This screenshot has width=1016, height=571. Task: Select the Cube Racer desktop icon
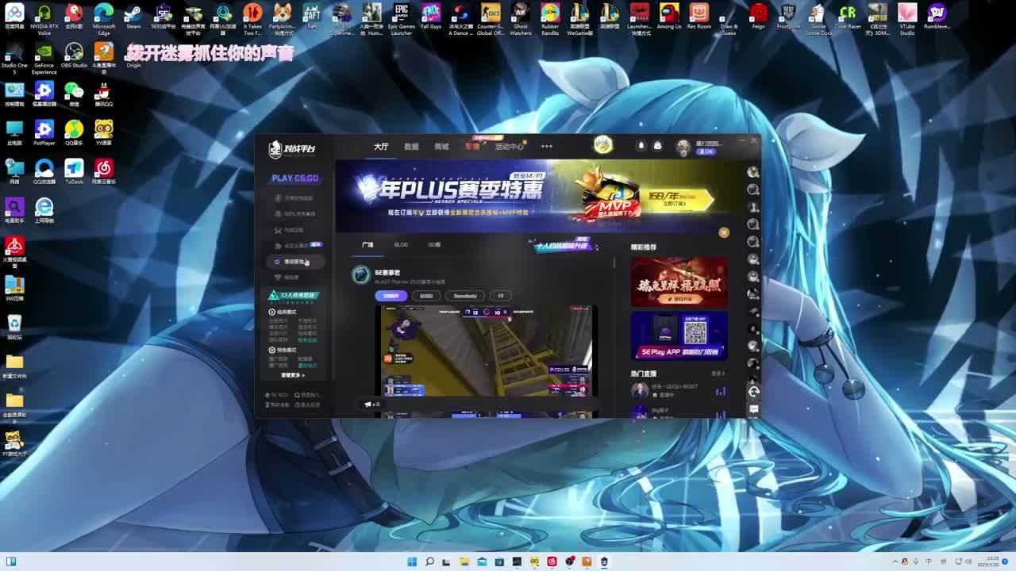tap(848, 16)
